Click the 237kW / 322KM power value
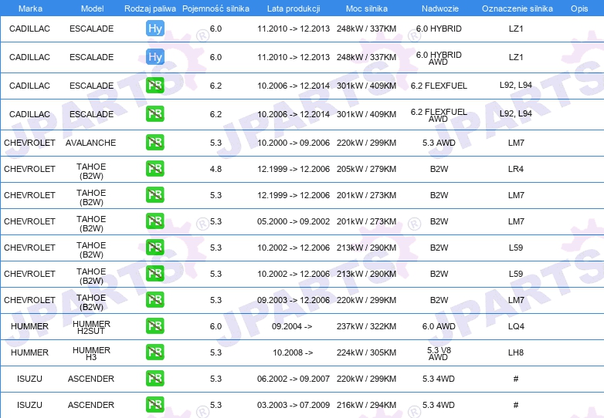The width and height of the screenshot is (604, 418). [x=366, y=326]
